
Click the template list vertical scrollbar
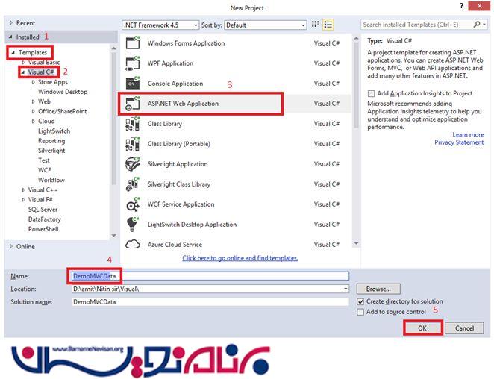[357, 85]
